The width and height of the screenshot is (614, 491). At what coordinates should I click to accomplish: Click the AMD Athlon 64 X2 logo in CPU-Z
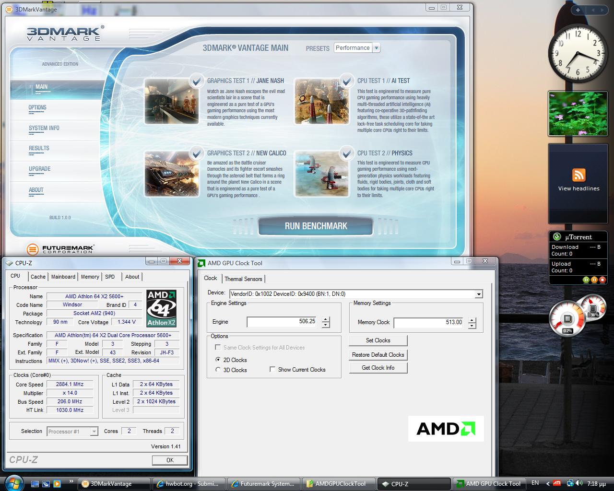[162, 308]
